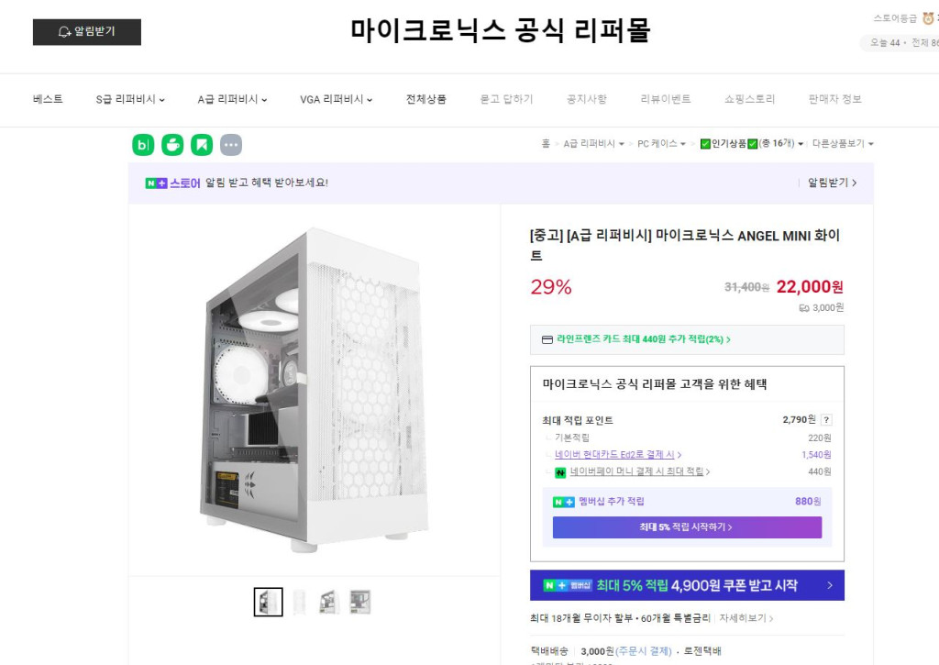This screenshot has width=939, height=665.
Task: Click the question mark next to 2,790원
Action: click(x=826, y=420)
